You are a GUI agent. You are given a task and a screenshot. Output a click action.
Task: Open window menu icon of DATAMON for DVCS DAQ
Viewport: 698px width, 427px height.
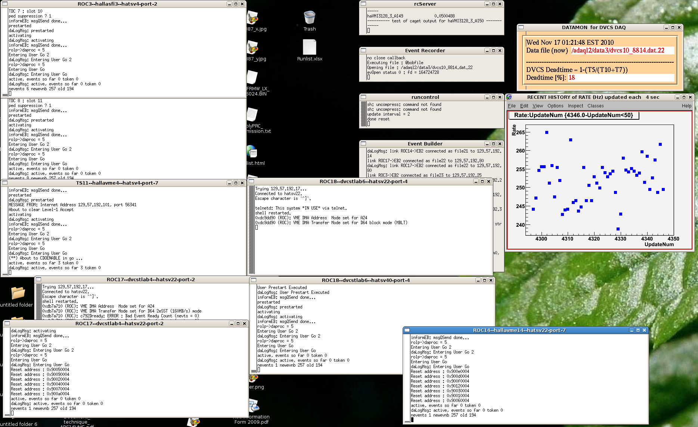pos(521,27)
